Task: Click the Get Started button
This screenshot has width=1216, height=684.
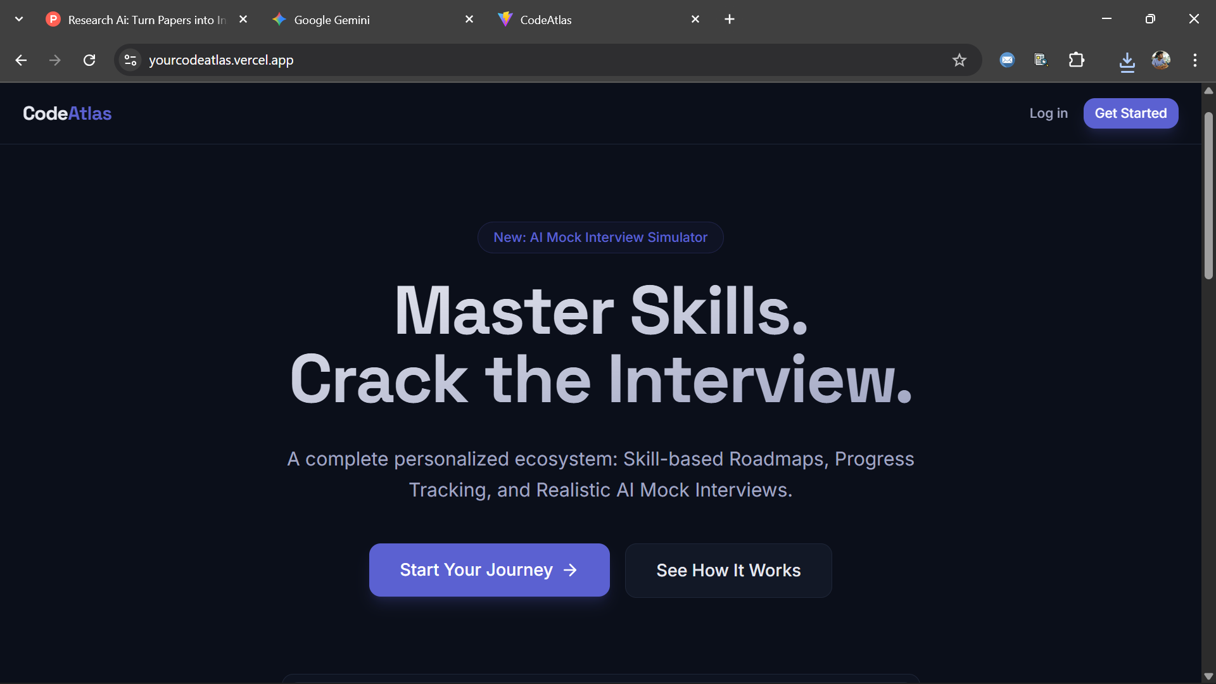Action: pos(1131,113)
